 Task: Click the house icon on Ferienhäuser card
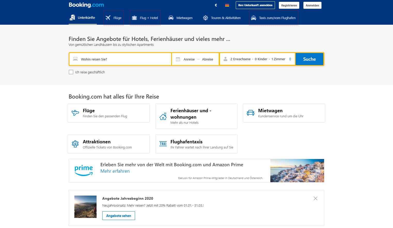coord(163,116)
